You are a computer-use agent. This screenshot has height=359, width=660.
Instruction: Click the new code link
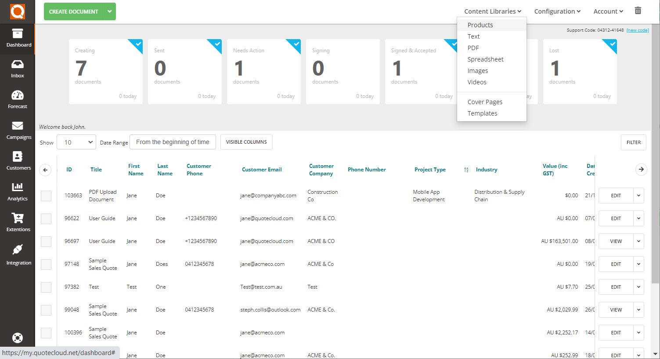[x=638, y=30]
